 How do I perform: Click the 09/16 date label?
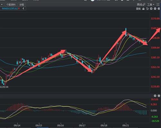pos(61,125)
